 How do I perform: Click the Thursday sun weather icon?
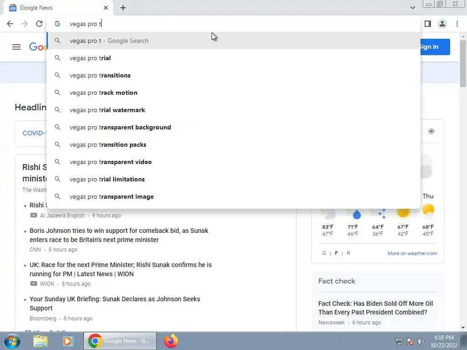click(428, 211)
